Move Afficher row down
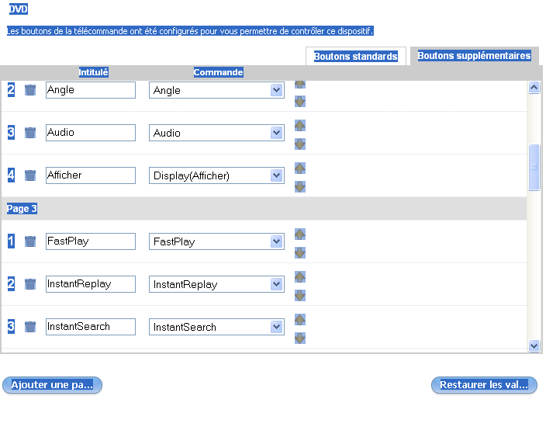Viewport: 546px width, 427px height. [300, 186]
